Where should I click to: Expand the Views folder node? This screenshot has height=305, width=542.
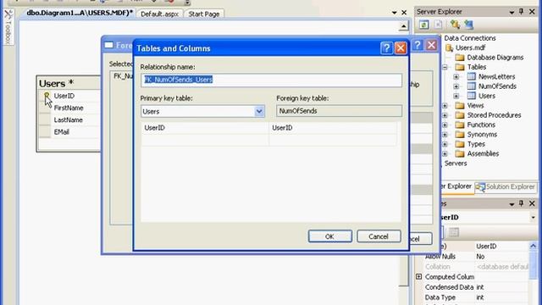click(445, 106)
